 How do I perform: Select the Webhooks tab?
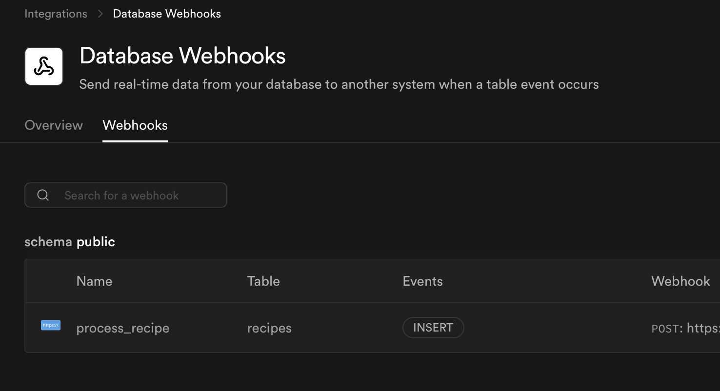[x=135, y=125]
